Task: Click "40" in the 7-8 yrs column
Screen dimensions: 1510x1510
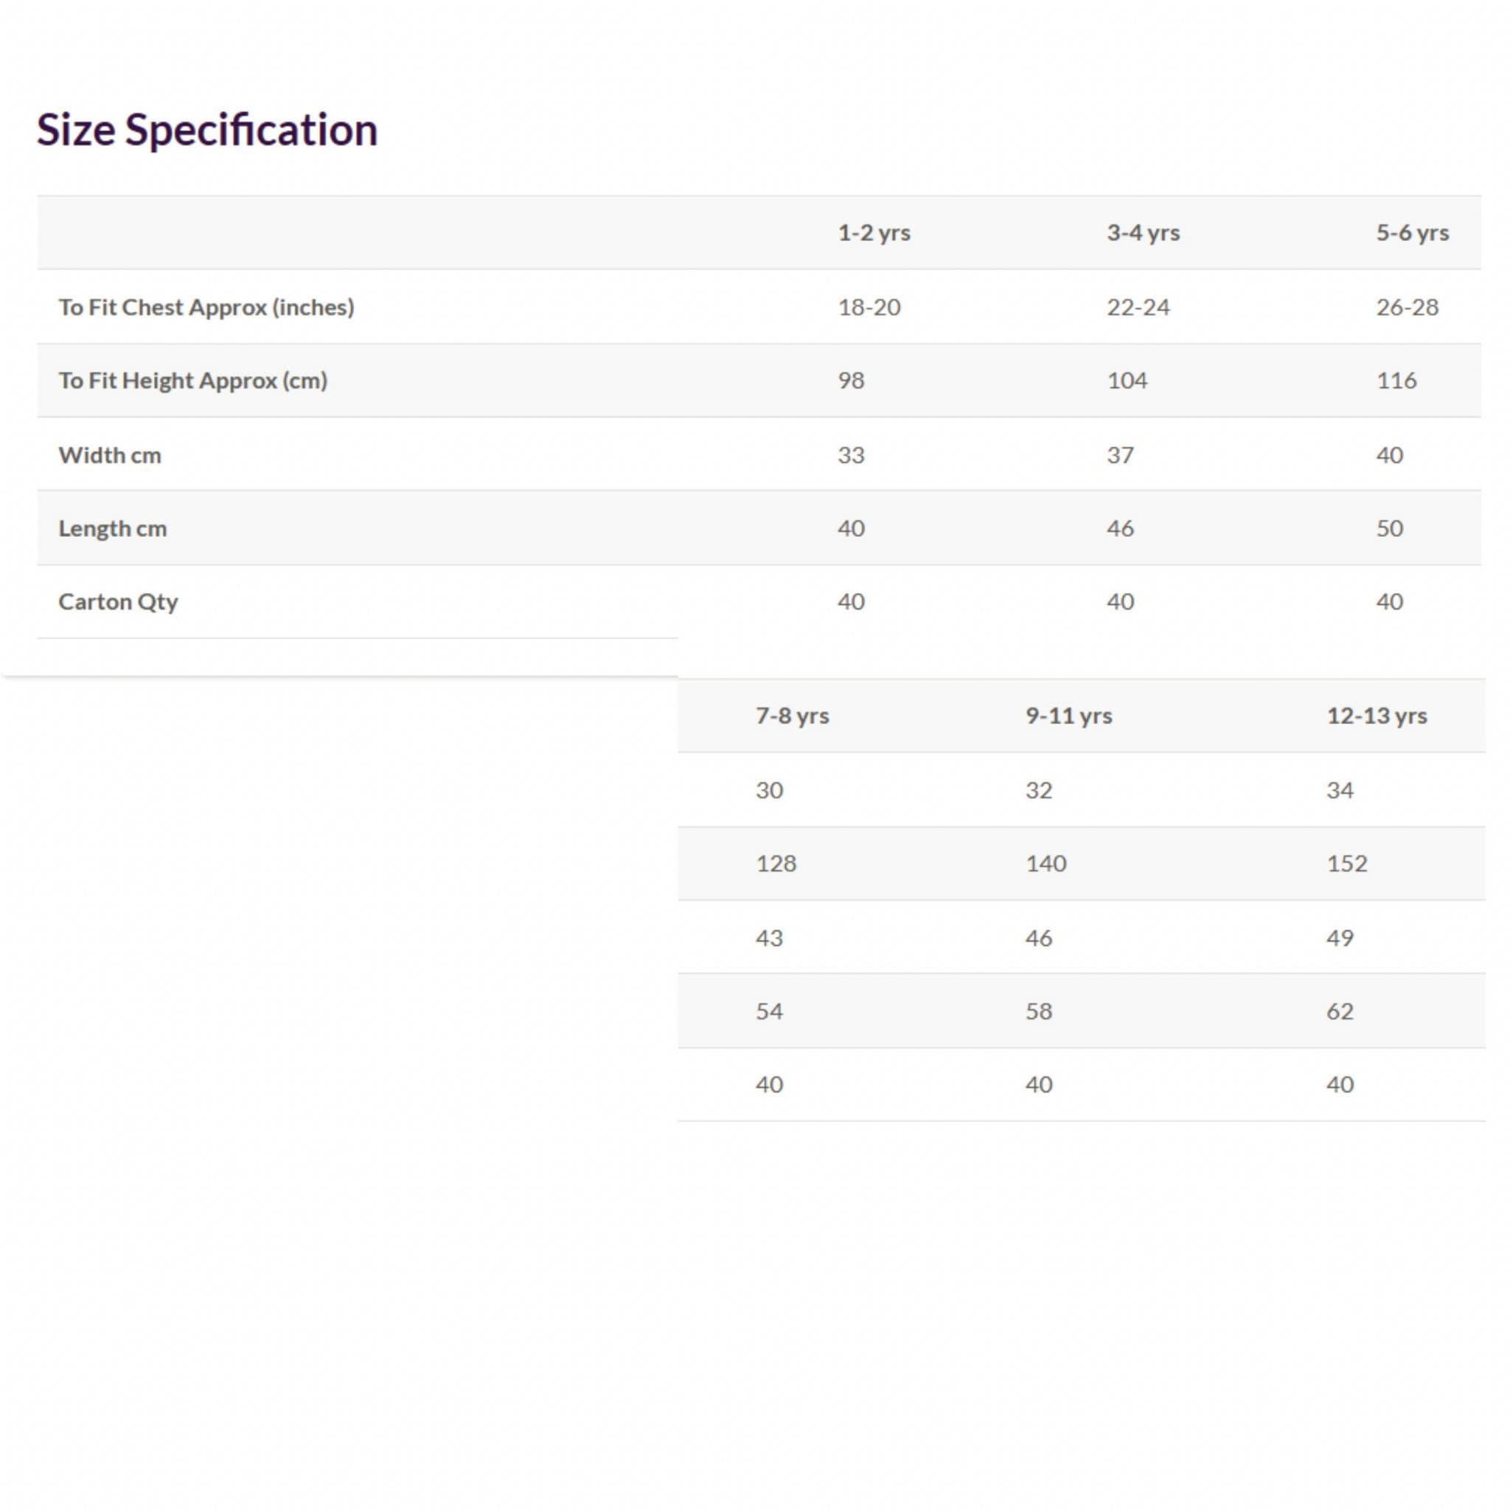Action: (769, 1085)
